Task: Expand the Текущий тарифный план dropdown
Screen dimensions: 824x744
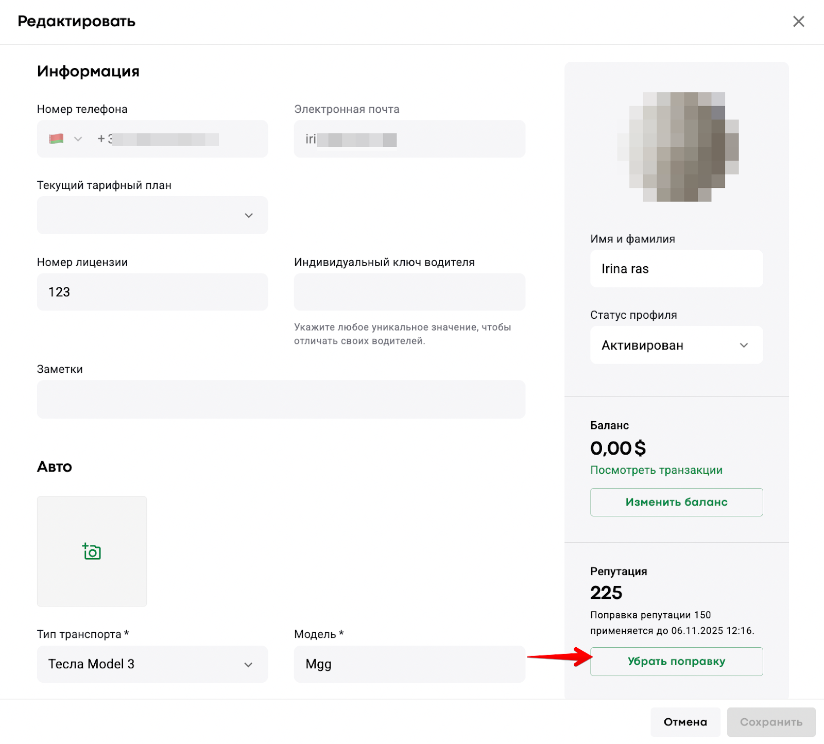Action: (x=152, y=215)
